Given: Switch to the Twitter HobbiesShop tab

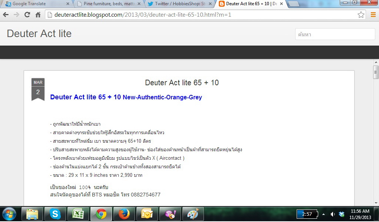Looking at the screenshot, I should tap(179, 4).
